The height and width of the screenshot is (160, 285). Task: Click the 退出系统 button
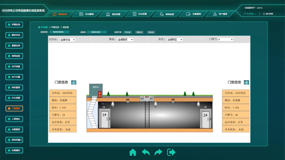(268, 14)
